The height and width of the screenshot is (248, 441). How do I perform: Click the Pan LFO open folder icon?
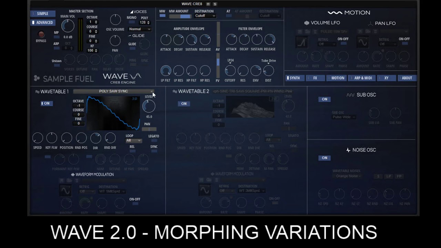pos(367,32)
